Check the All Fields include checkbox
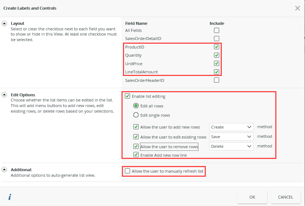 tap(217, 30)
